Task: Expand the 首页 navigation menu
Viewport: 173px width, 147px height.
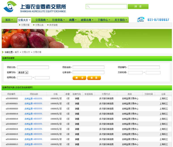Action: pos(9,20)
